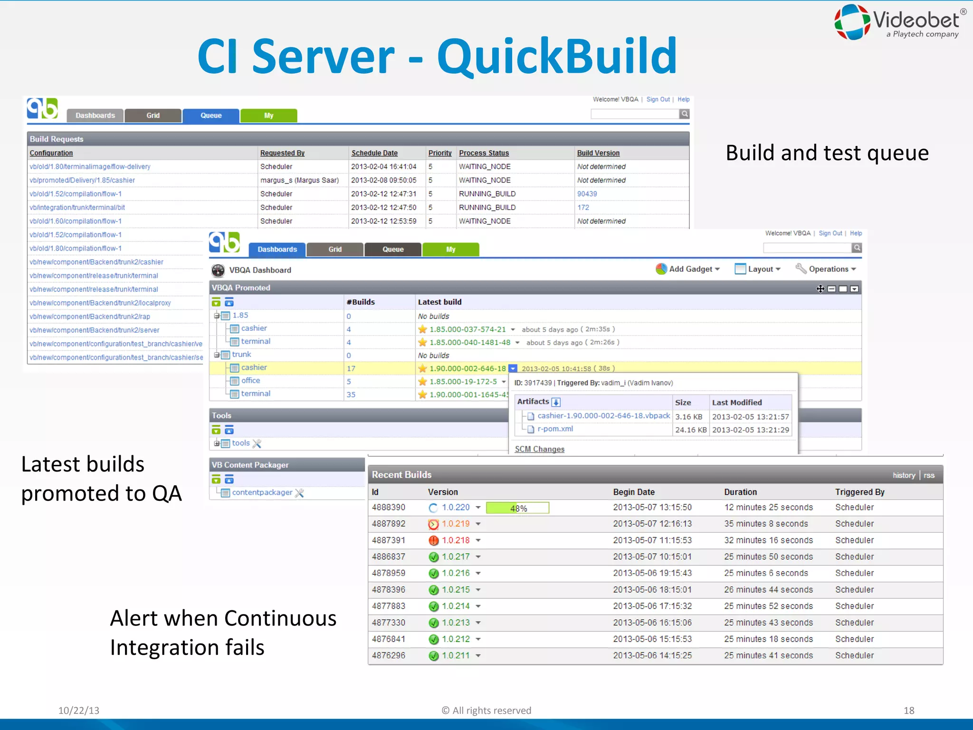Click blue collapse-all icon in Tools gadget
The height and width of the screenshot is (730, 973).
(x=229, y=431)
